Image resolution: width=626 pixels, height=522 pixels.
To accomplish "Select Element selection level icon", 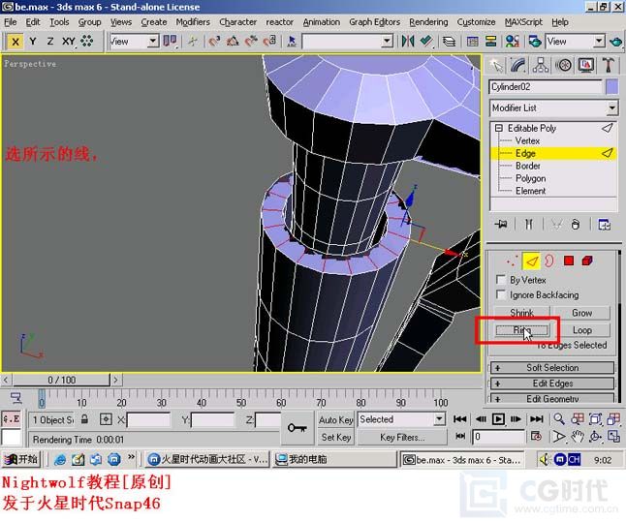I will (587, 261).
